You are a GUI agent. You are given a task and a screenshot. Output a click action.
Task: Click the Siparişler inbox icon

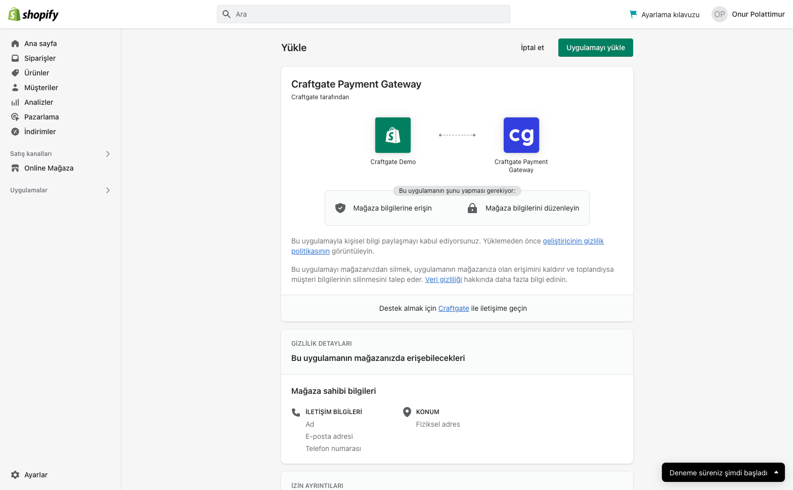point(15,58)
